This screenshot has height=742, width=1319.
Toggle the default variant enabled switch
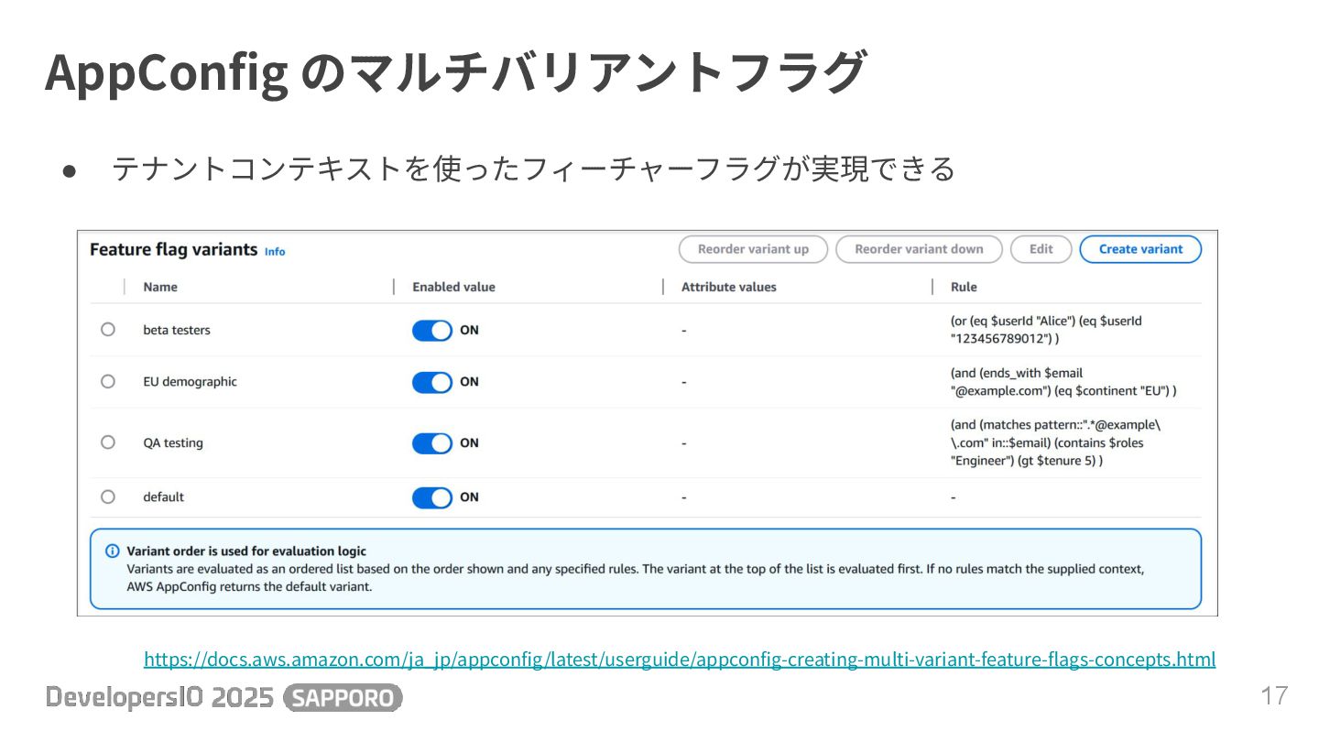pos(432,497)
